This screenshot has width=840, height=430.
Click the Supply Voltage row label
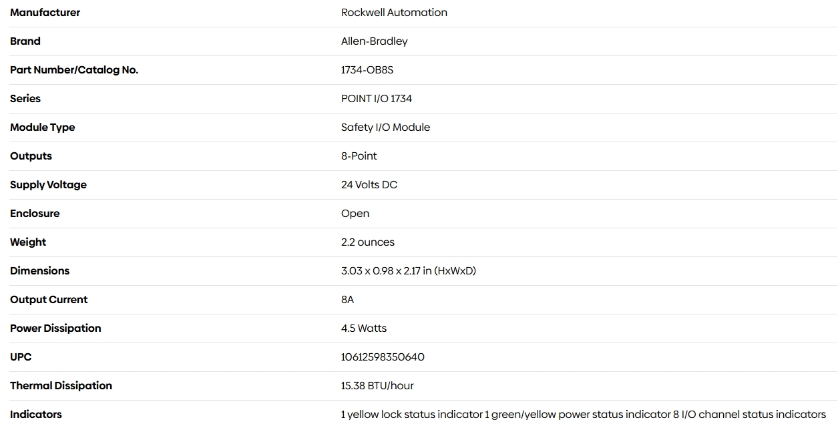(x=48, y=184)
